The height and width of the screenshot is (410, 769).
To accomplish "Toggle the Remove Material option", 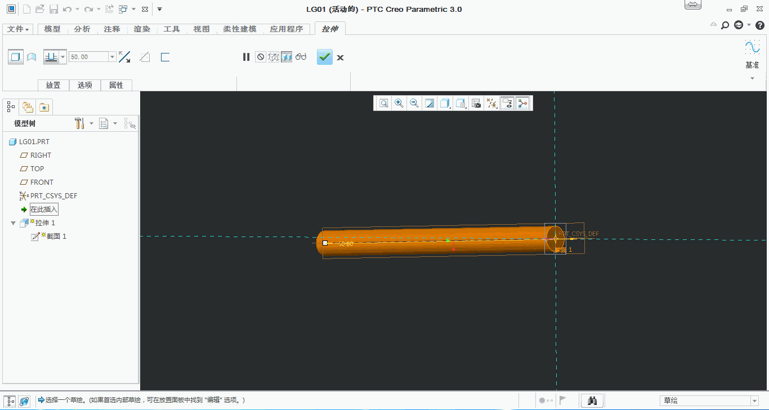I will (145, 57).
